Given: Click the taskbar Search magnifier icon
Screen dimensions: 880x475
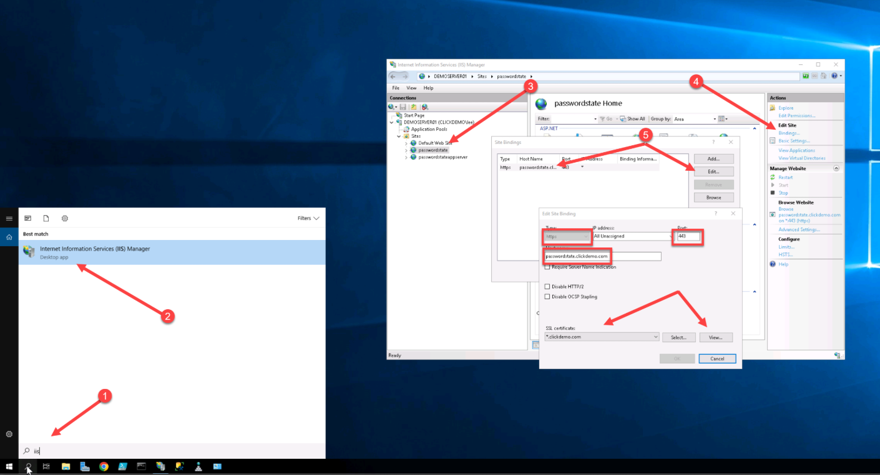Looking at the screenshot, I should pyautogui.click(x=28, y=466).
